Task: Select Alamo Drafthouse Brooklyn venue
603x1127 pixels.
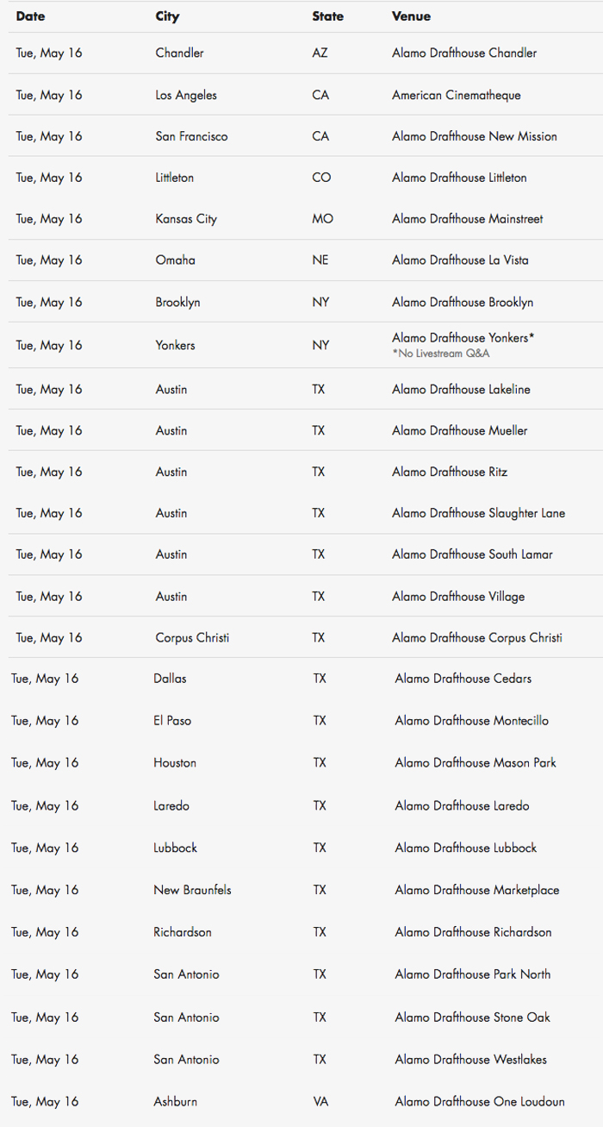Action: click(x=463, y=303)
